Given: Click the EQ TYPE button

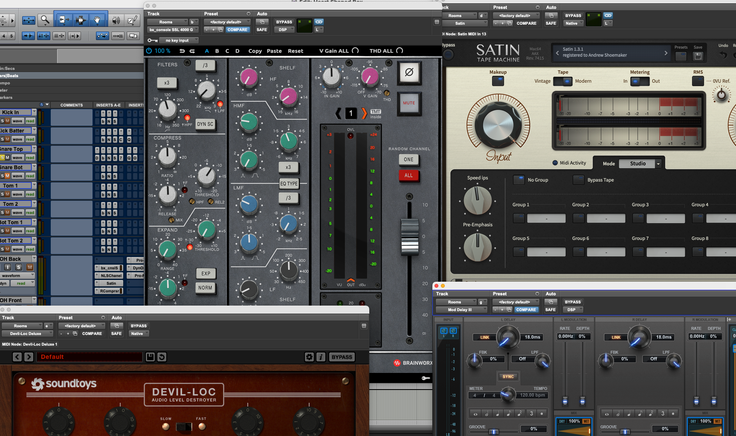Looking at the screenshot, I should click(289, 184).
